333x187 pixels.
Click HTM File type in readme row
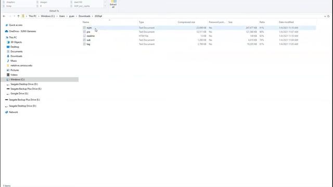point(144,36)
